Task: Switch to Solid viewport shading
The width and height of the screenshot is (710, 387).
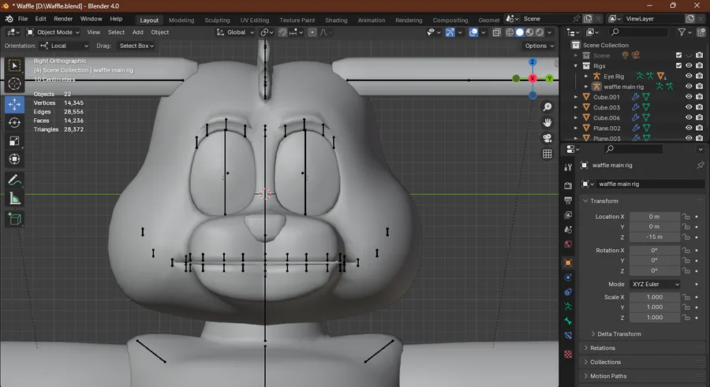Action: tap(520, 32)
